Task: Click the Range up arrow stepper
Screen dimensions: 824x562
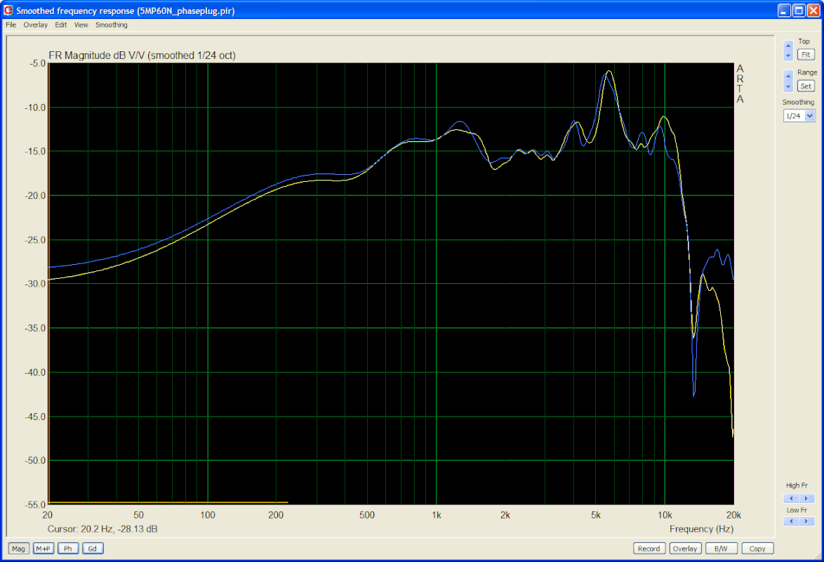Action: [x=788, y=76]
